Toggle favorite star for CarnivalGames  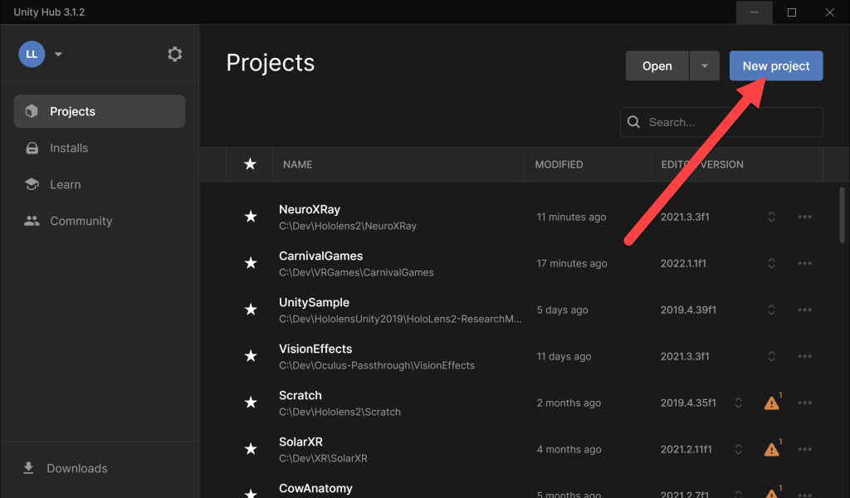pos(251,263)
